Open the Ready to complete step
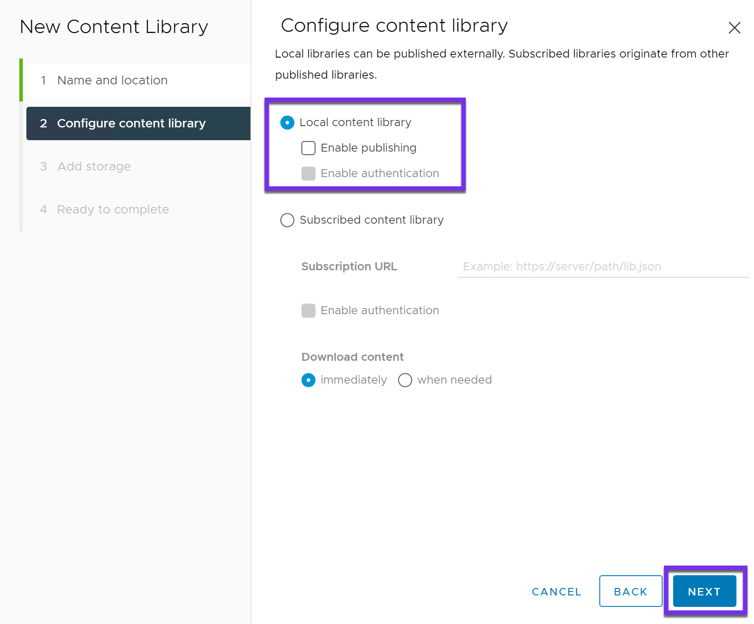 click(112, 209)
